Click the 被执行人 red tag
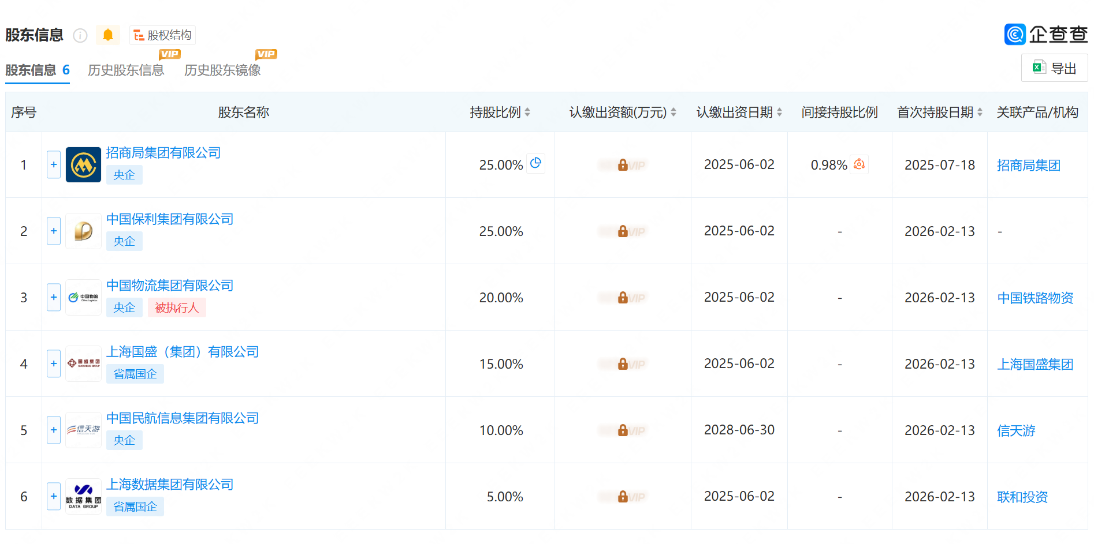Screen dimensions: 1094x544 point(177,308)
